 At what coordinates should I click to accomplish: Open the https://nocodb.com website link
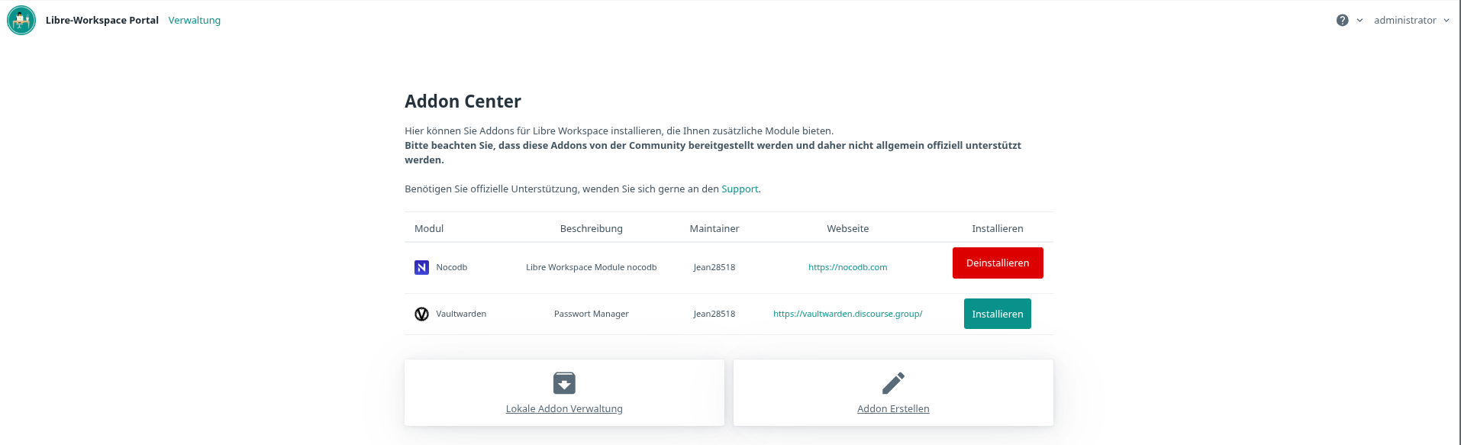pos(847,267)
